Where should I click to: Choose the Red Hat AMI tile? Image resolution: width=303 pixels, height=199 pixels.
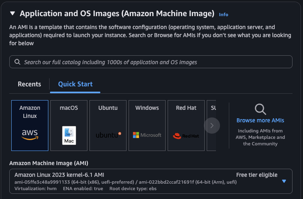(186, 126)
